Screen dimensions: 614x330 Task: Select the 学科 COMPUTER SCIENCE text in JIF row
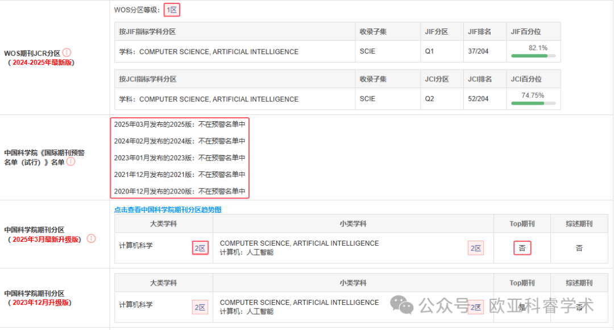[x=209, y=52]
